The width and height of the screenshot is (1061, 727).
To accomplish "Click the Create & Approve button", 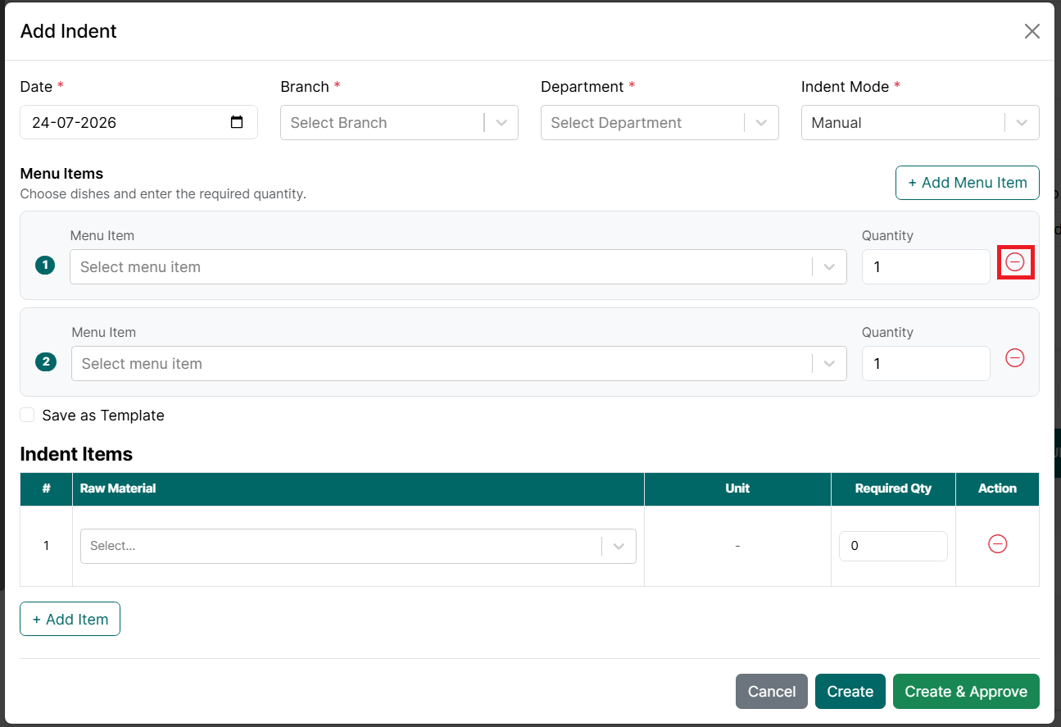I will coord(966,692).
